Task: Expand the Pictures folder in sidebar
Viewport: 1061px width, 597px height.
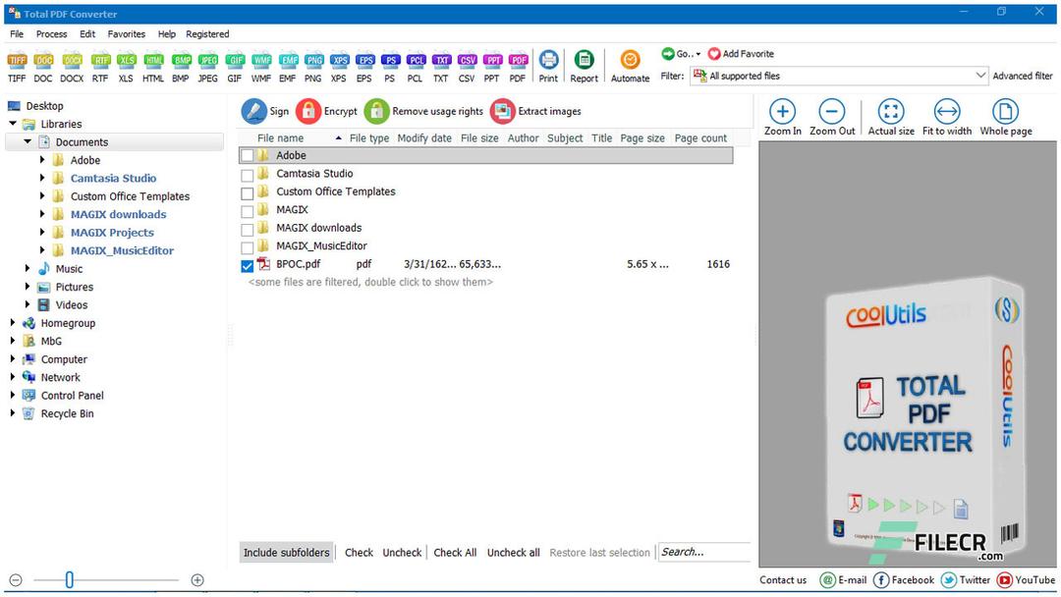Action: tap(27, 287)
